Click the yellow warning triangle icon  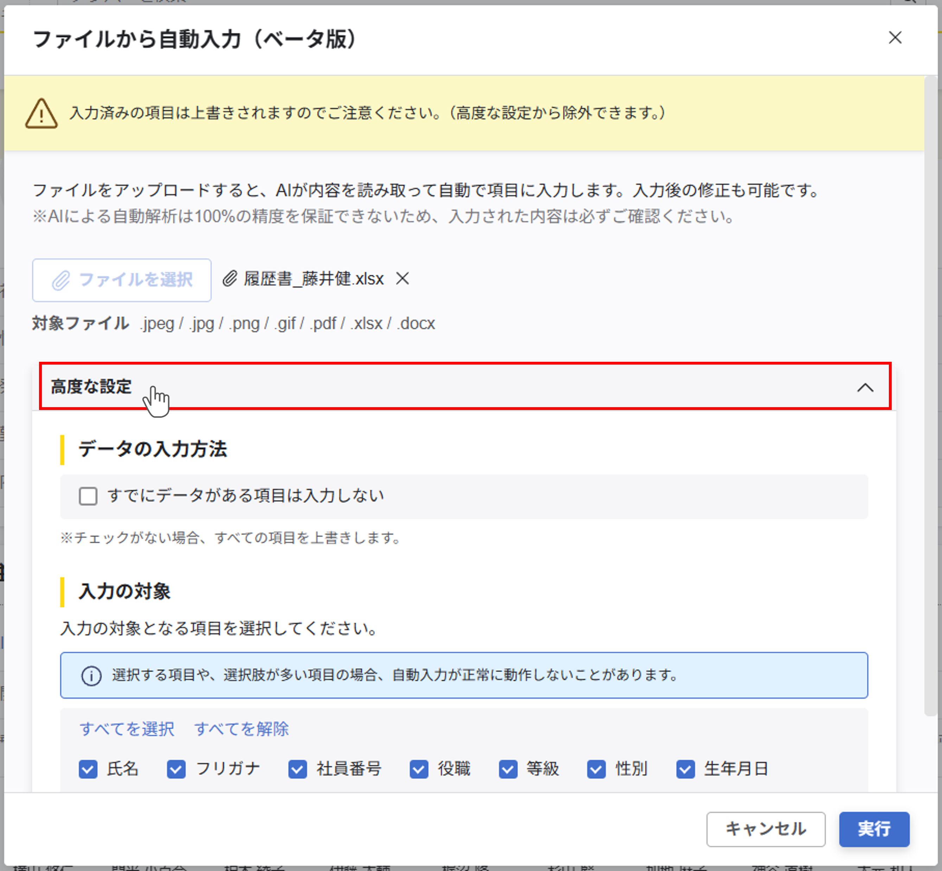(42, 114)
